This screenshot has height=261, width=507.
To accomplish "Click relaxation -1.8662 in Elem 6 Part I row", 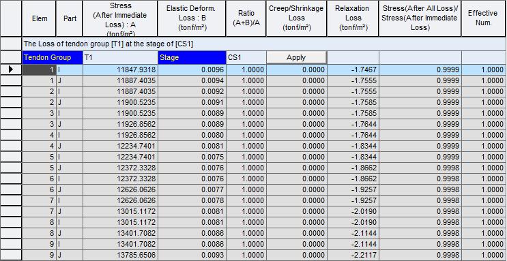I will (x=353, y=179).
